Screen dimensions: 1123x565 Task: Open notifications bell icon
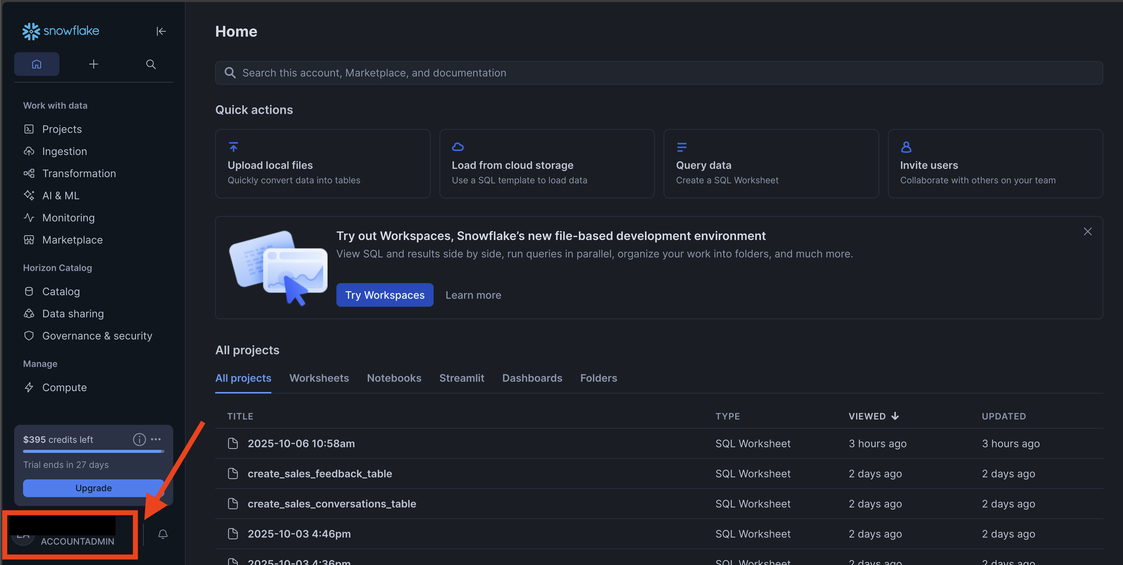point(163,534)
